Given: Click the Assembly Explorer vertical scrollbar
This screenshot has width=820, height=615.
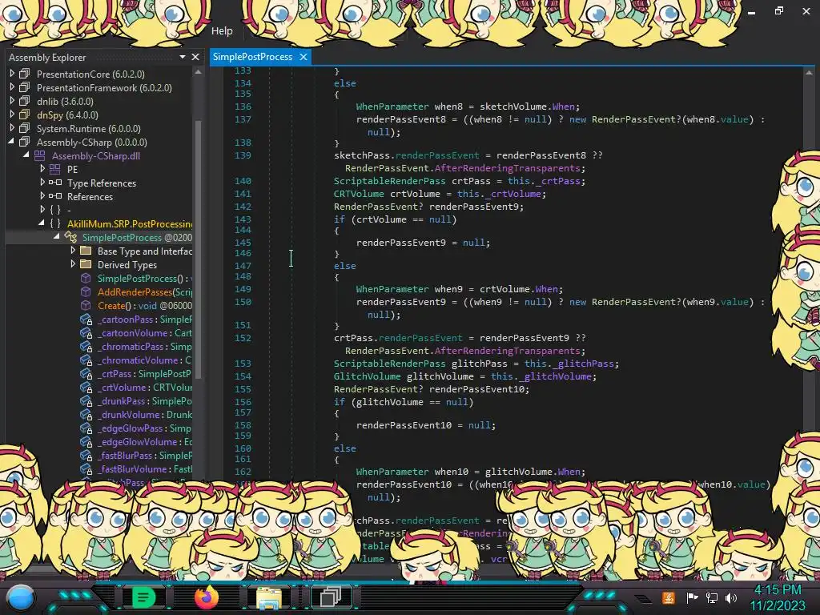Looking at the screenshot, I should 198,248.
